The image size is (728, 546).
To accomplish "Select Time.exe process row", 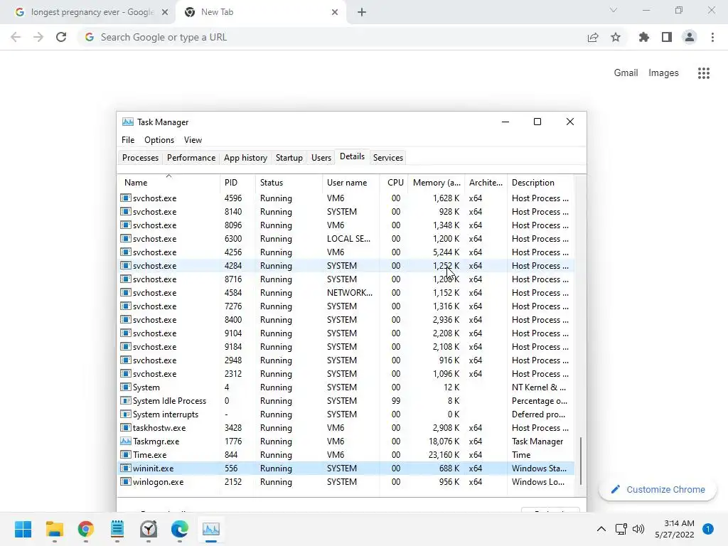I will tap(346, 455).
